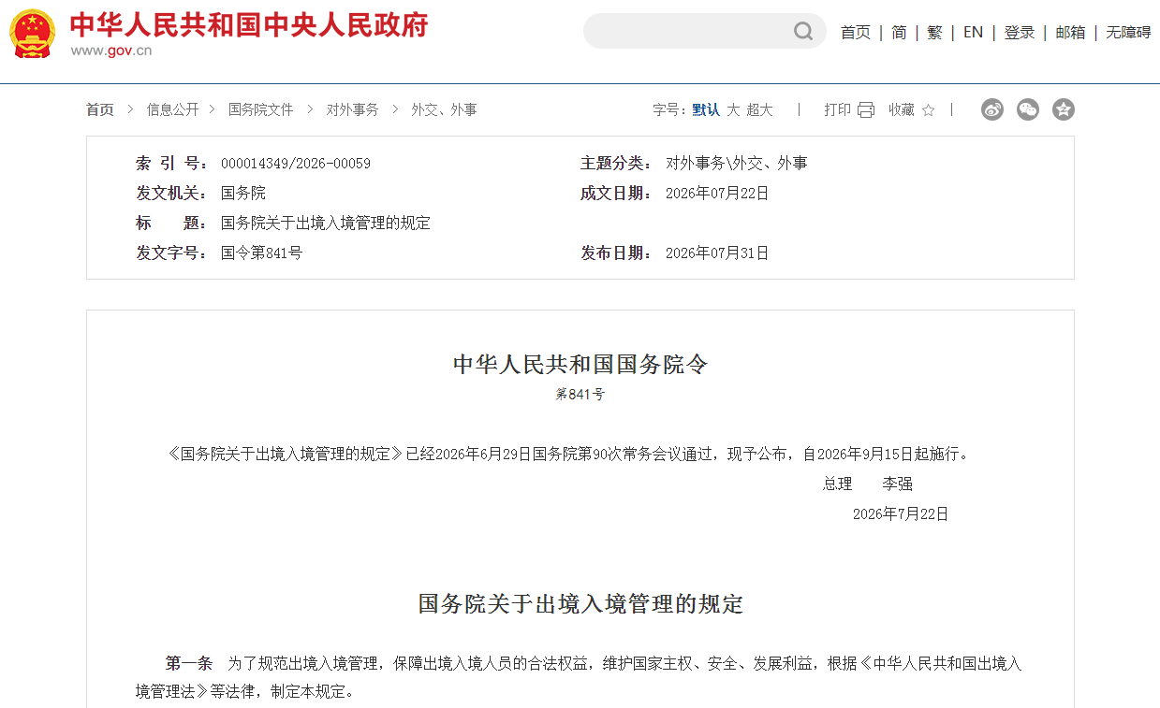Switch site language to EN
The height and width of the screenshot is (708, 1160).
click(973, 33)
